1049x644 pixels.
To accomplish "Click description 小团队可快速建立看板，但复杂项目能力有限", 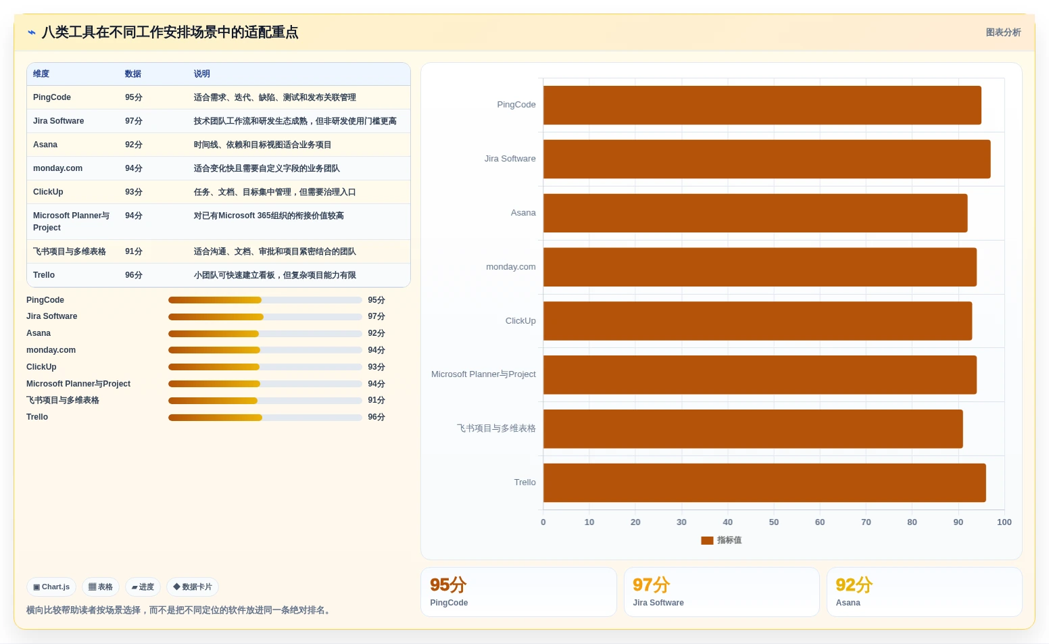I will point(275,276).
